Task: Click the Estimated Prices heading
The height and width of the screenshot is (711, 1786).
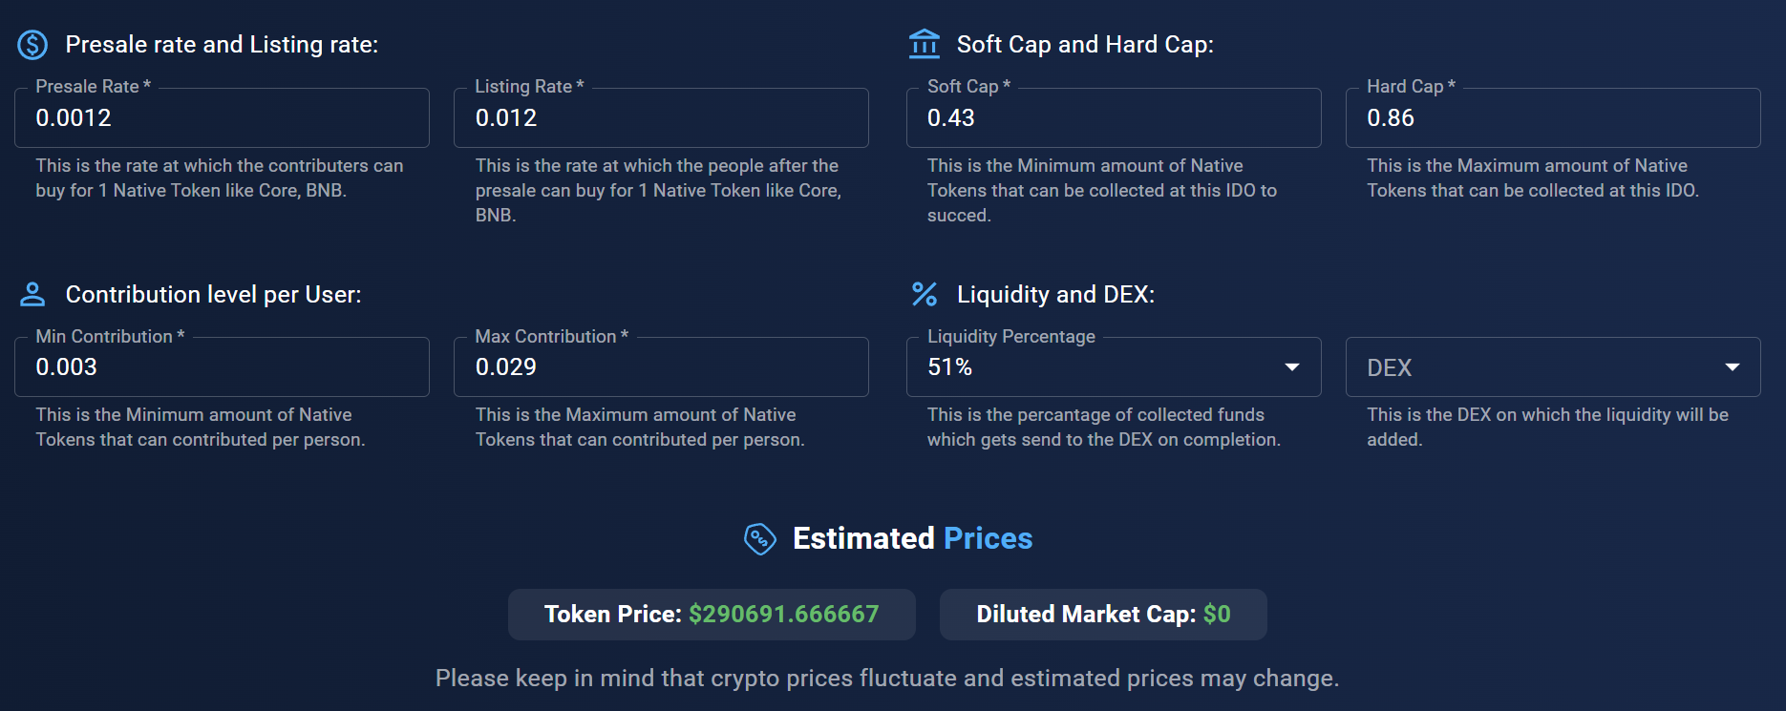Action: [910, 537]
